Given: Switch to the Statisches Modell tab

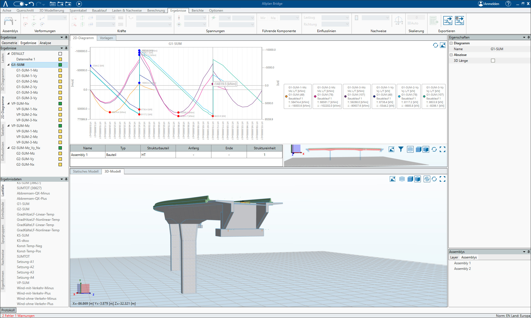Looking at the screenshot, I should click(86, 171).
